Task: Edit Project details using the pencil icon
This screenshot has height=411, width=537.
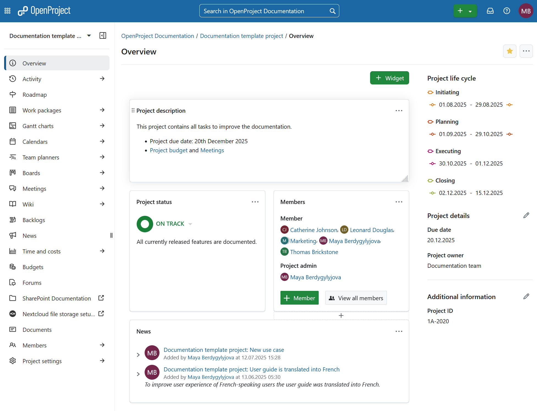Action: 527,215
